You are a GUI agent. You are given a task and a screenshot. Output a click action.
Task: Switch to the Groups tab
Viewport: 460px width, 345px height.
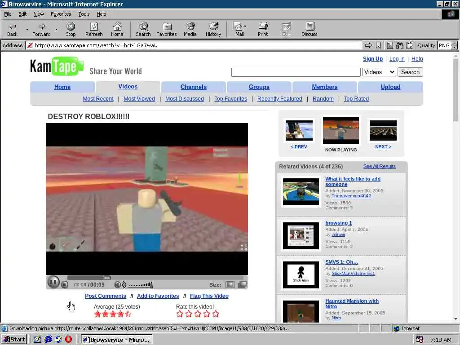tap(259, 87)
